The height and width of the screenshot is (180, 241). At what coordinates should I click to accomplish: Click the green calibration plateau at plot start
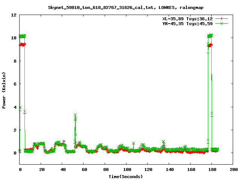(23, 36)
